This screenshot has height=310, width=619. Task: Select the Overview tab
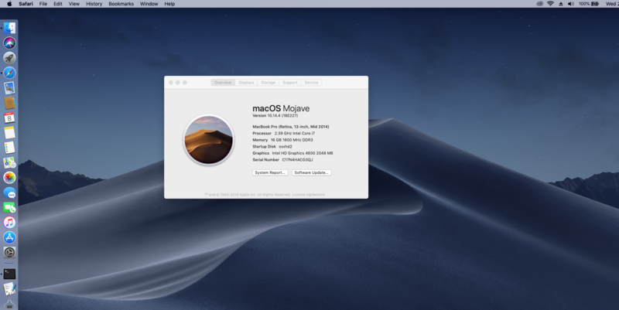223,83
